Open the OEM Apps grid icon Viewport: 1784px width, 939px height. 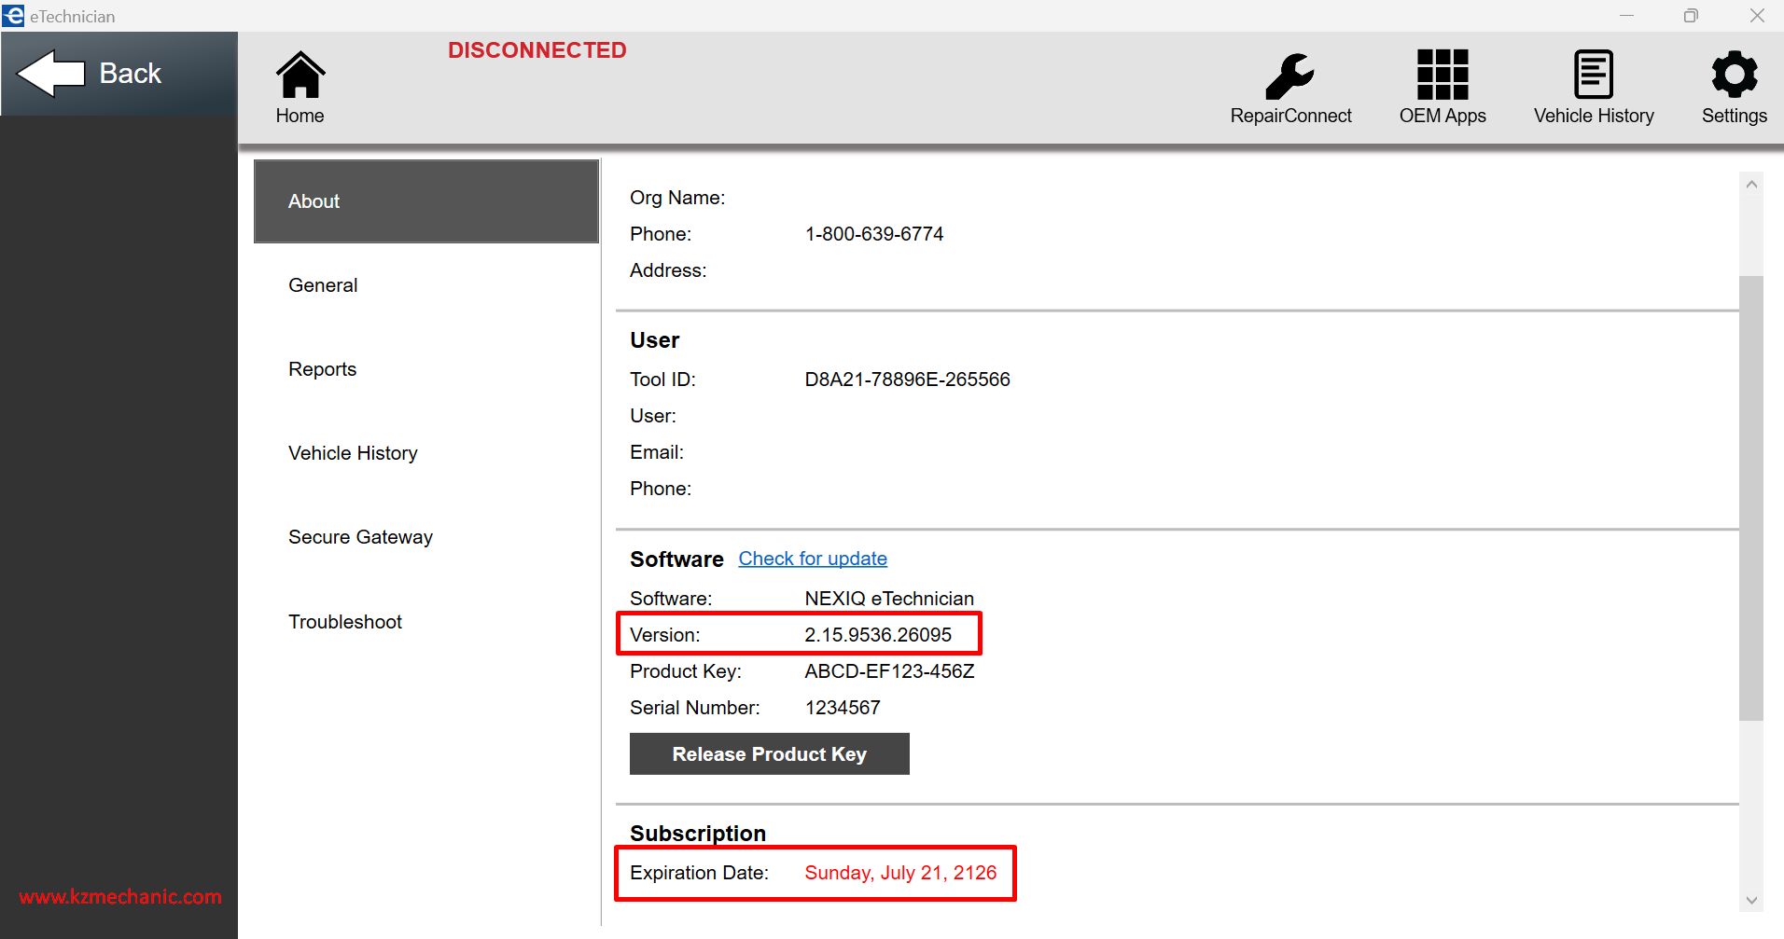(1443, 75)
